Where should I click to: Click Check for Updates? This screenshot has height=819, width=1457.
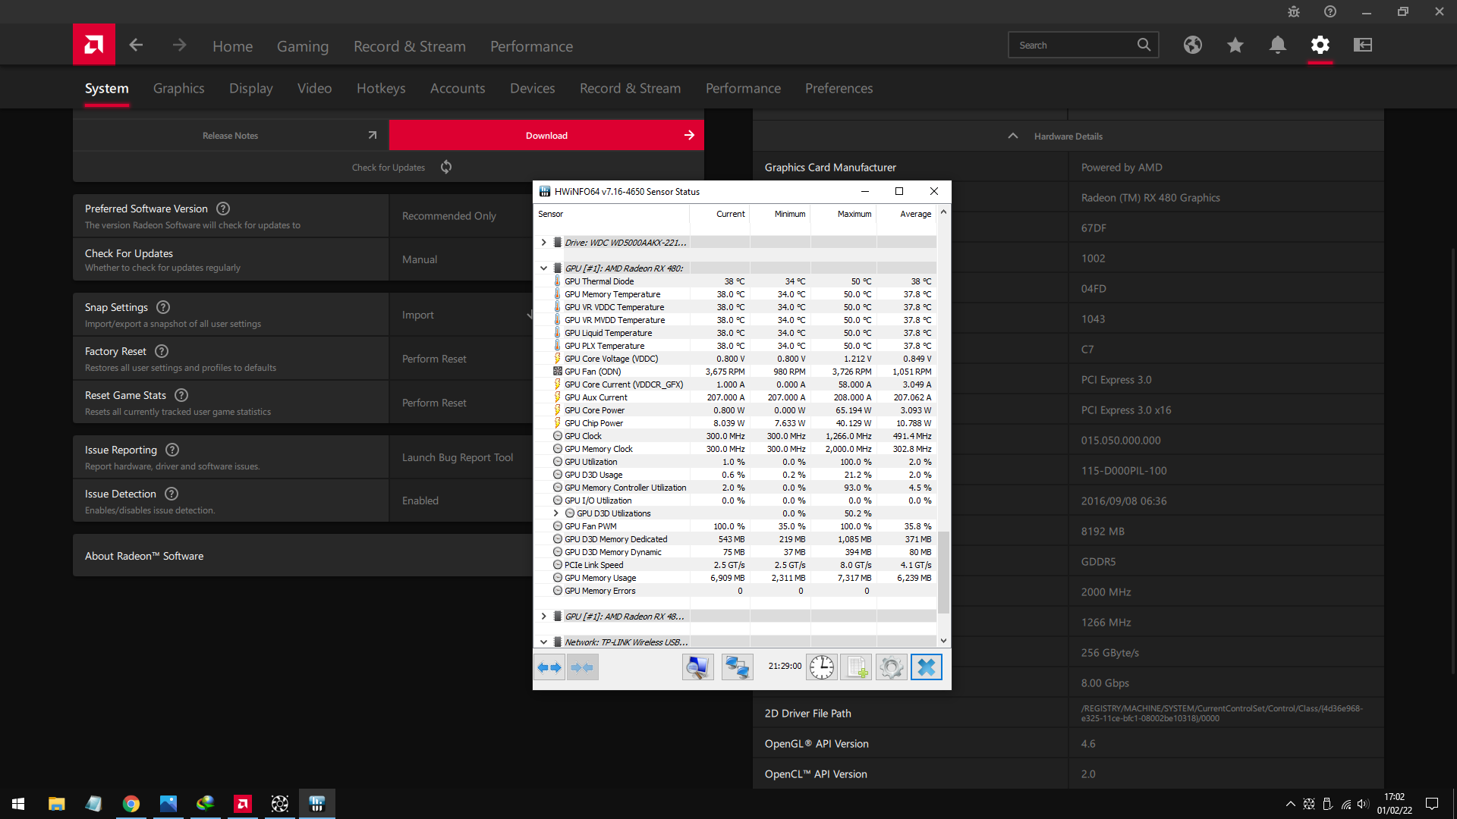coord(389,167)
